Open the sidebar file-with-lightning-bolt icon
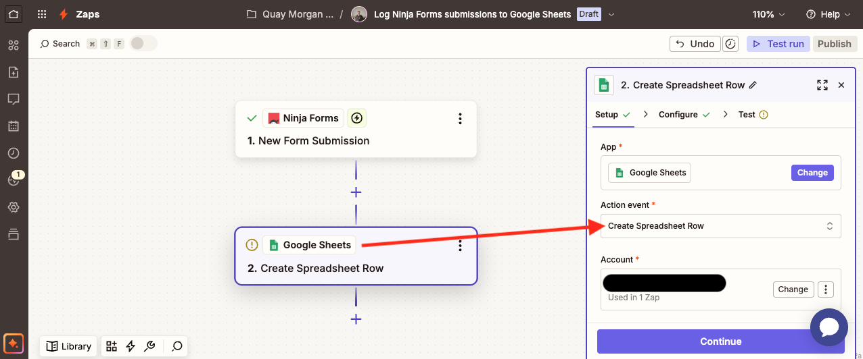This screenshot has width=863, height=359. pos(13,72)
